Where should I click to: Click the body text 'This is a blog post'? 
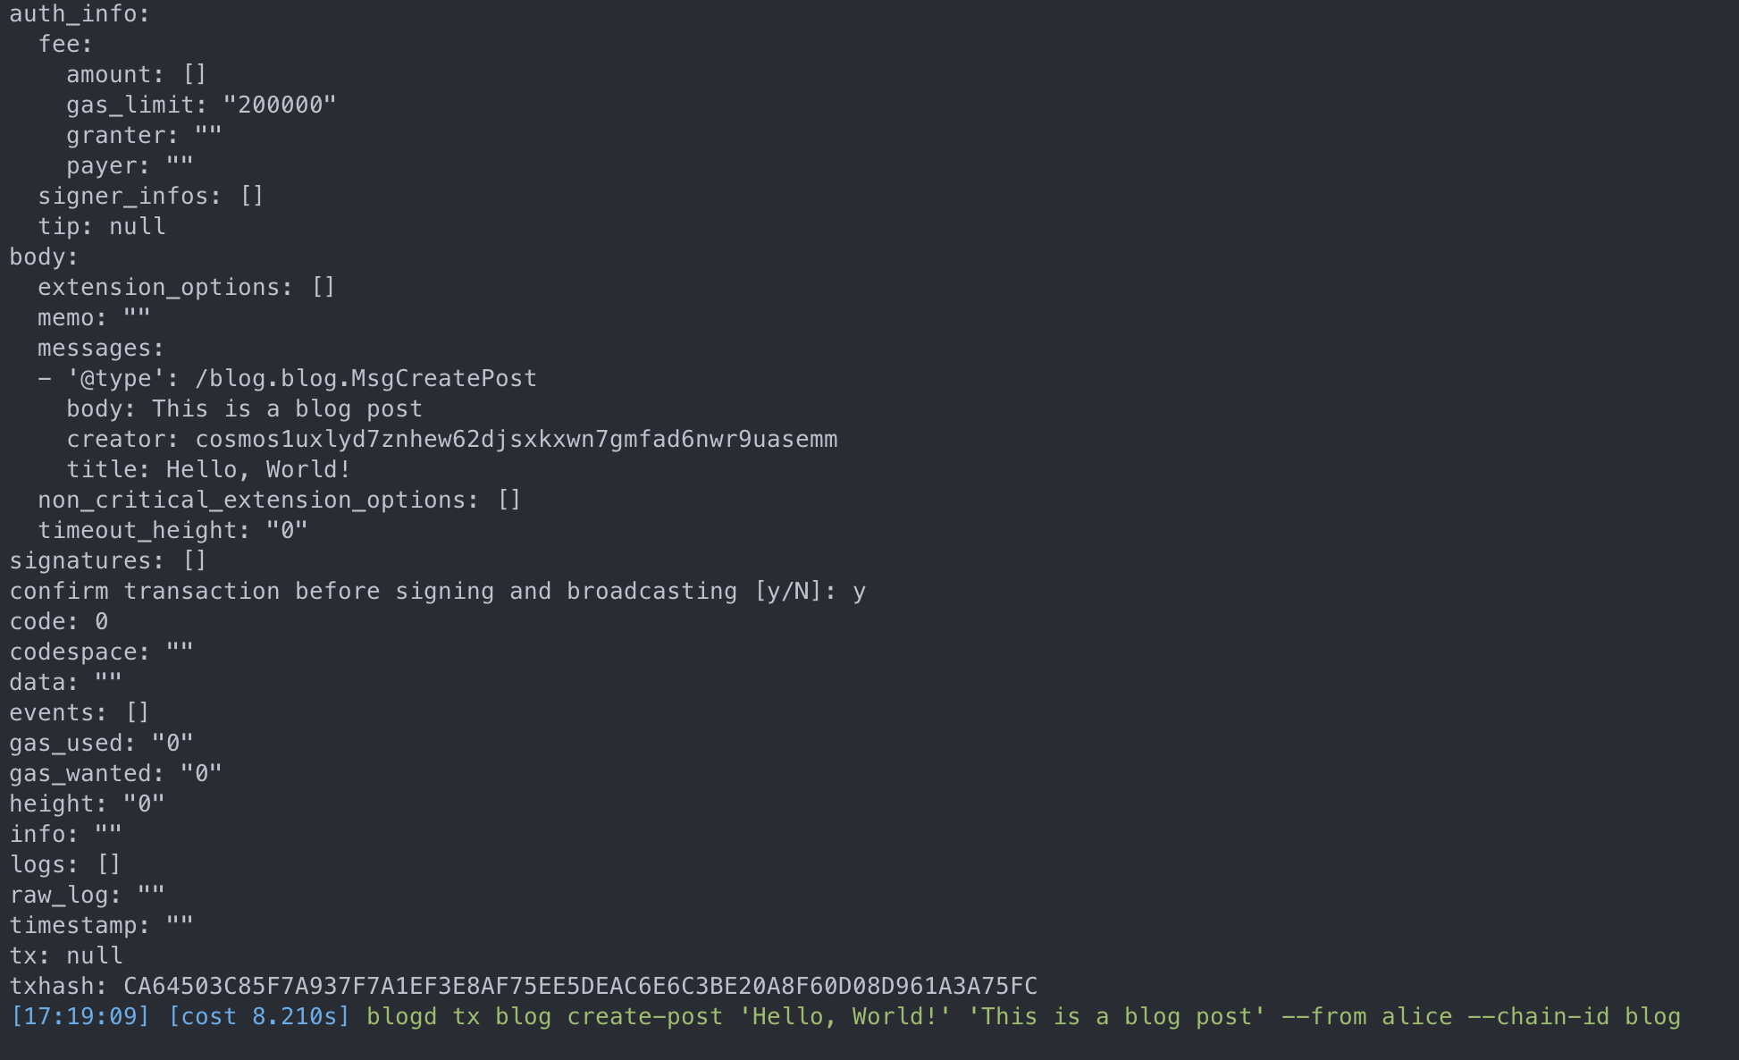point(287,408)
